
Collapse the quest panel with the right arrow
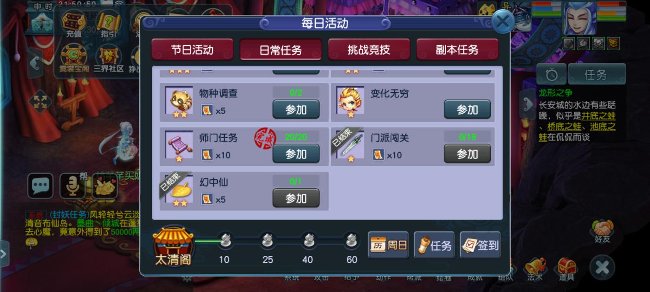click(x=527, y=104)
